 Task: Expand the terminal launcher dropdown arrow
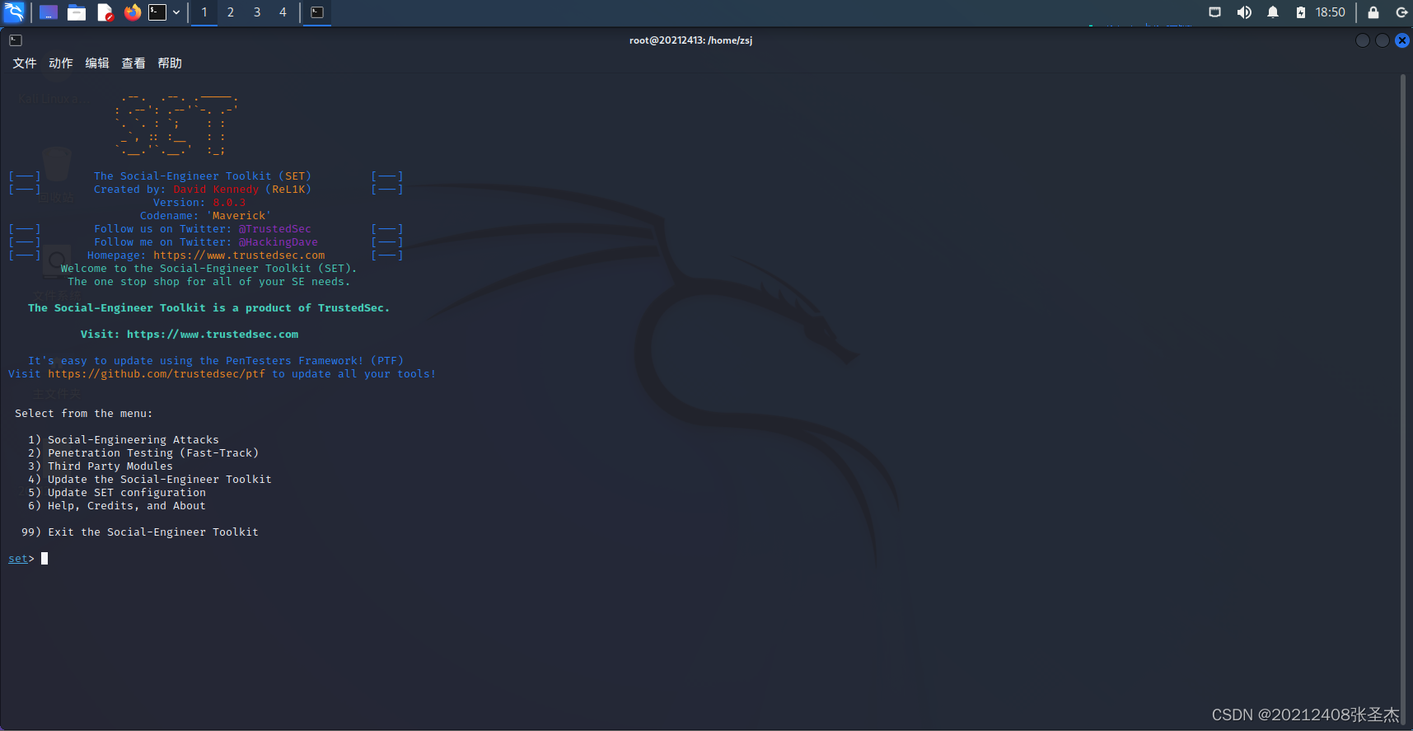(x=176, y=12)
